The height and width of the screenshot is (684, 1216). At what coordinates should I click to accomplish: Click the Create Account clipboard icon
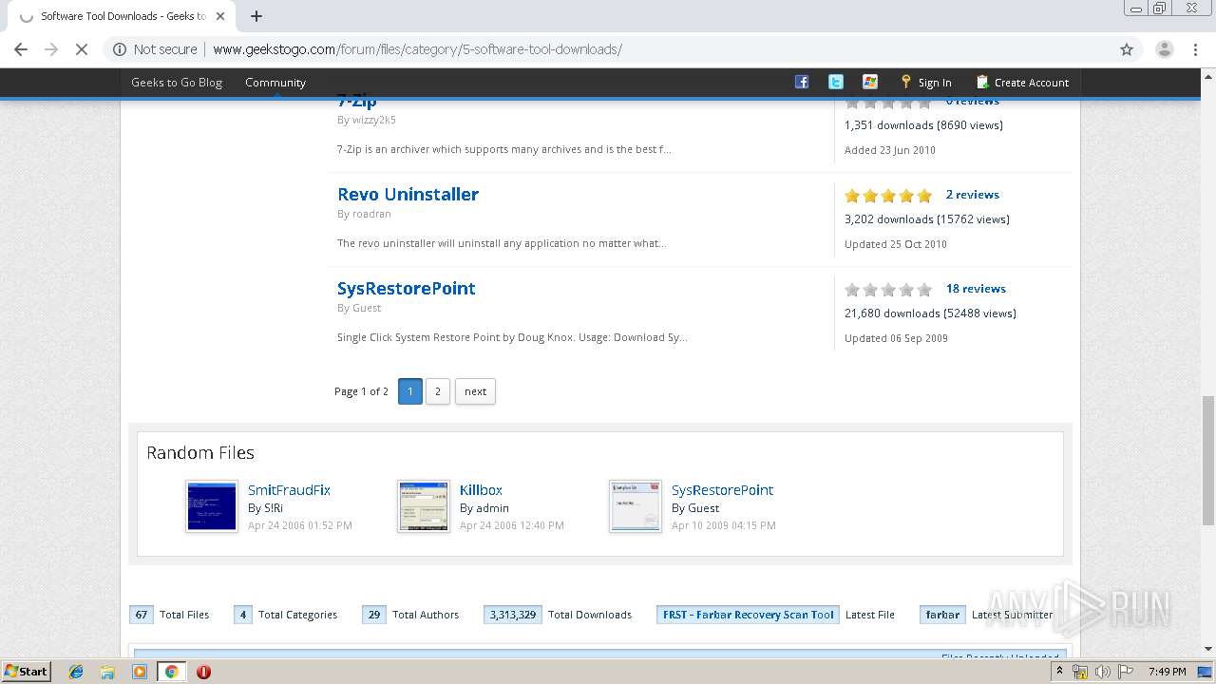[x=982, y=82]
